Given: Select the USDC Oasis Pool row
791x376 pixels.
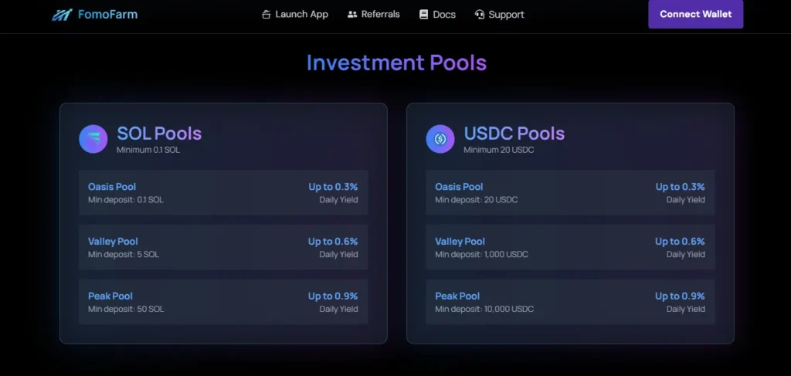Looking at the screenshot, I should point(571,192).
